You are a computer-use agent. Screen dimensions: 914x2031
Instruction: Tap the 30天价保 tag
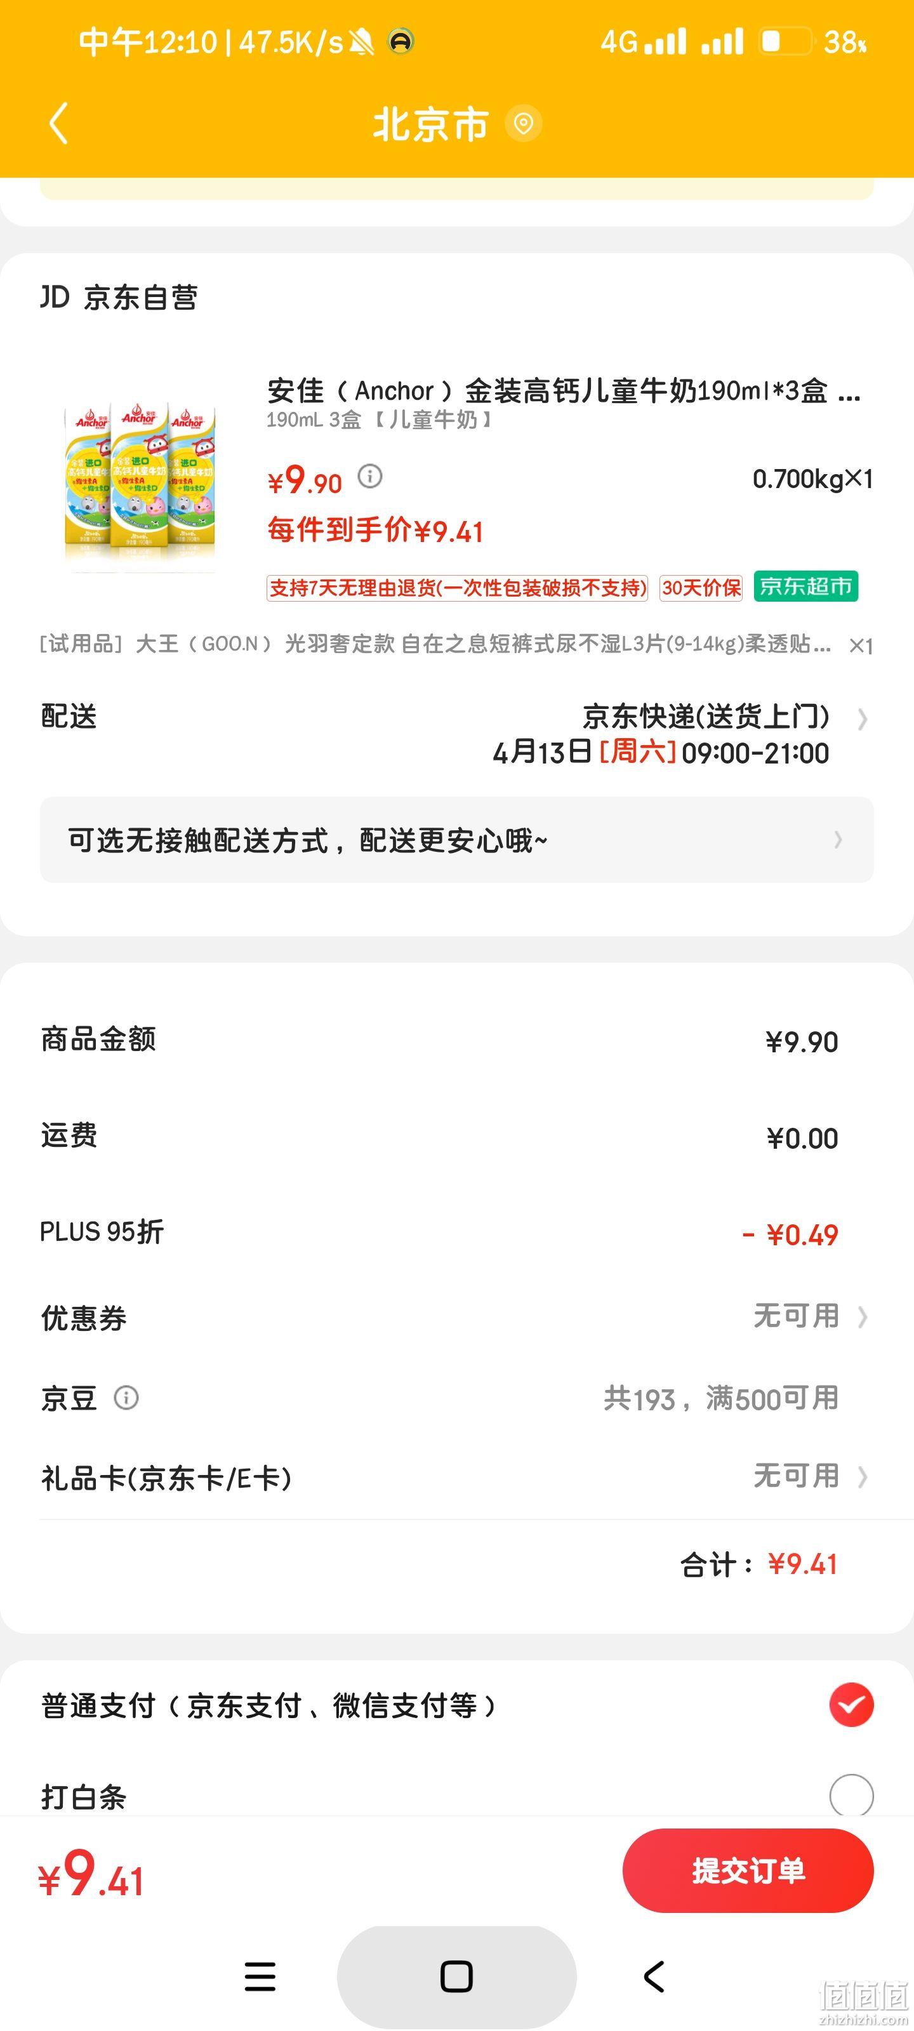pos(701,587)
